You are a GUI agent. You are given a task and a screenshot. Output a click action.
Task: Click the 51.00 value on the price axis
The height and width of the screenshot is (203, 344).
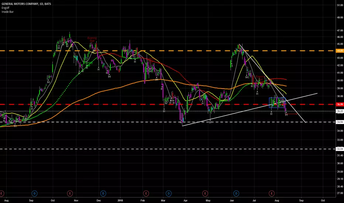click(x=340, y=5)
